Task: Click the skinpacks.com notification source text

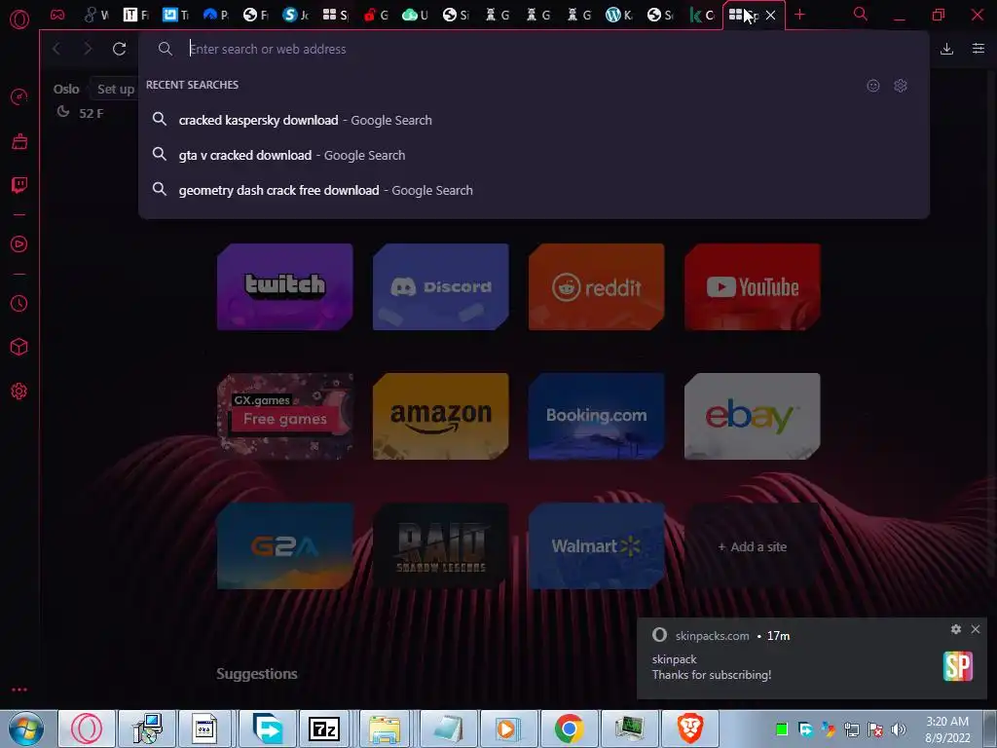Action: click(x=712, y=635)
